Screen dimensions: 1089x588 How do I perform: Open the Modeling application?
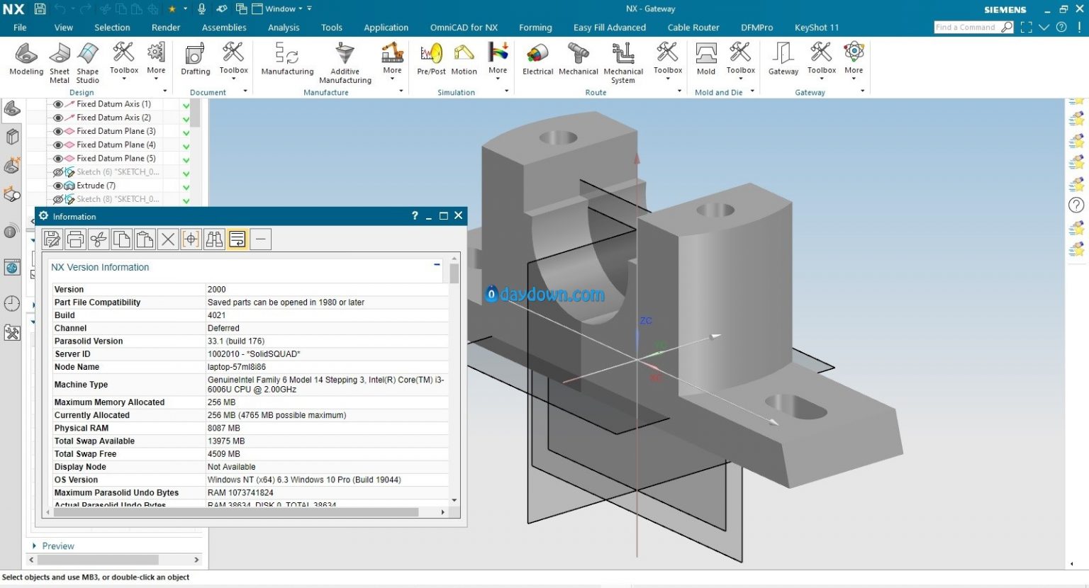[x=26, y=59]
